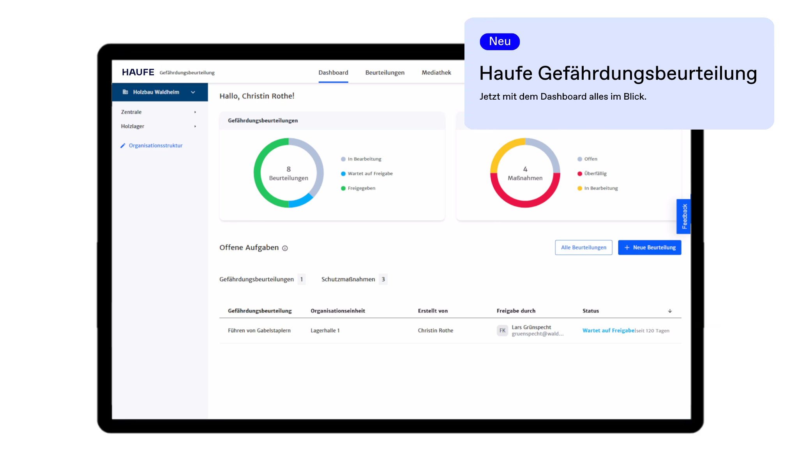Collapse the Holzbau Waldheim dropdown
This screenshot has width=798, height=456.
pos(193,92)
